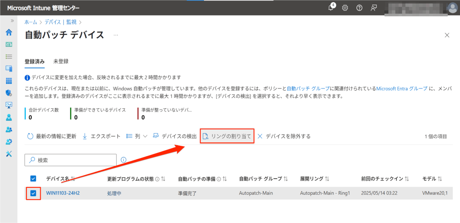Viewport: 460px width, 223px height.
Task: Sort by the 展開リング column
Action: pos(315,179)
